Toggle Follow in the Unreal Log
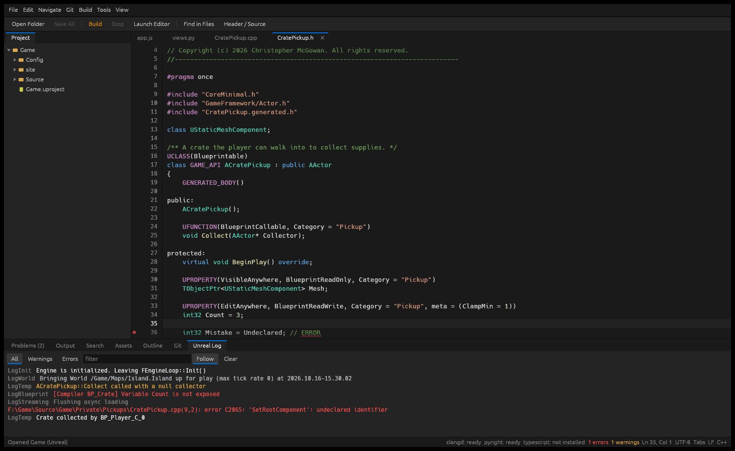The width and height of the screenshot is (735, 451). tap(205, 359)
